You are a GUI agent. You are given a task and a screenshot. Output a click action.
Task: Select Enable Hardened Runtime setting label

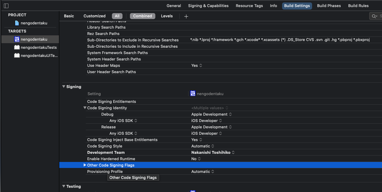(x=111, y=158)
